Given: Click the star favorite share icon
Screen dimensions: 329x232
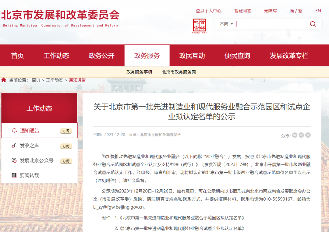Looking at the screenshot, I should pos(308,135).
